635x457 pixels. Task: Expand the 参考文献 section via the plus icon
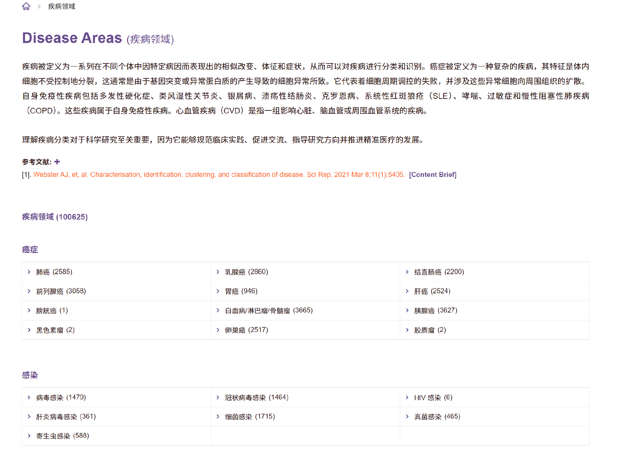(x=57, y=162)
